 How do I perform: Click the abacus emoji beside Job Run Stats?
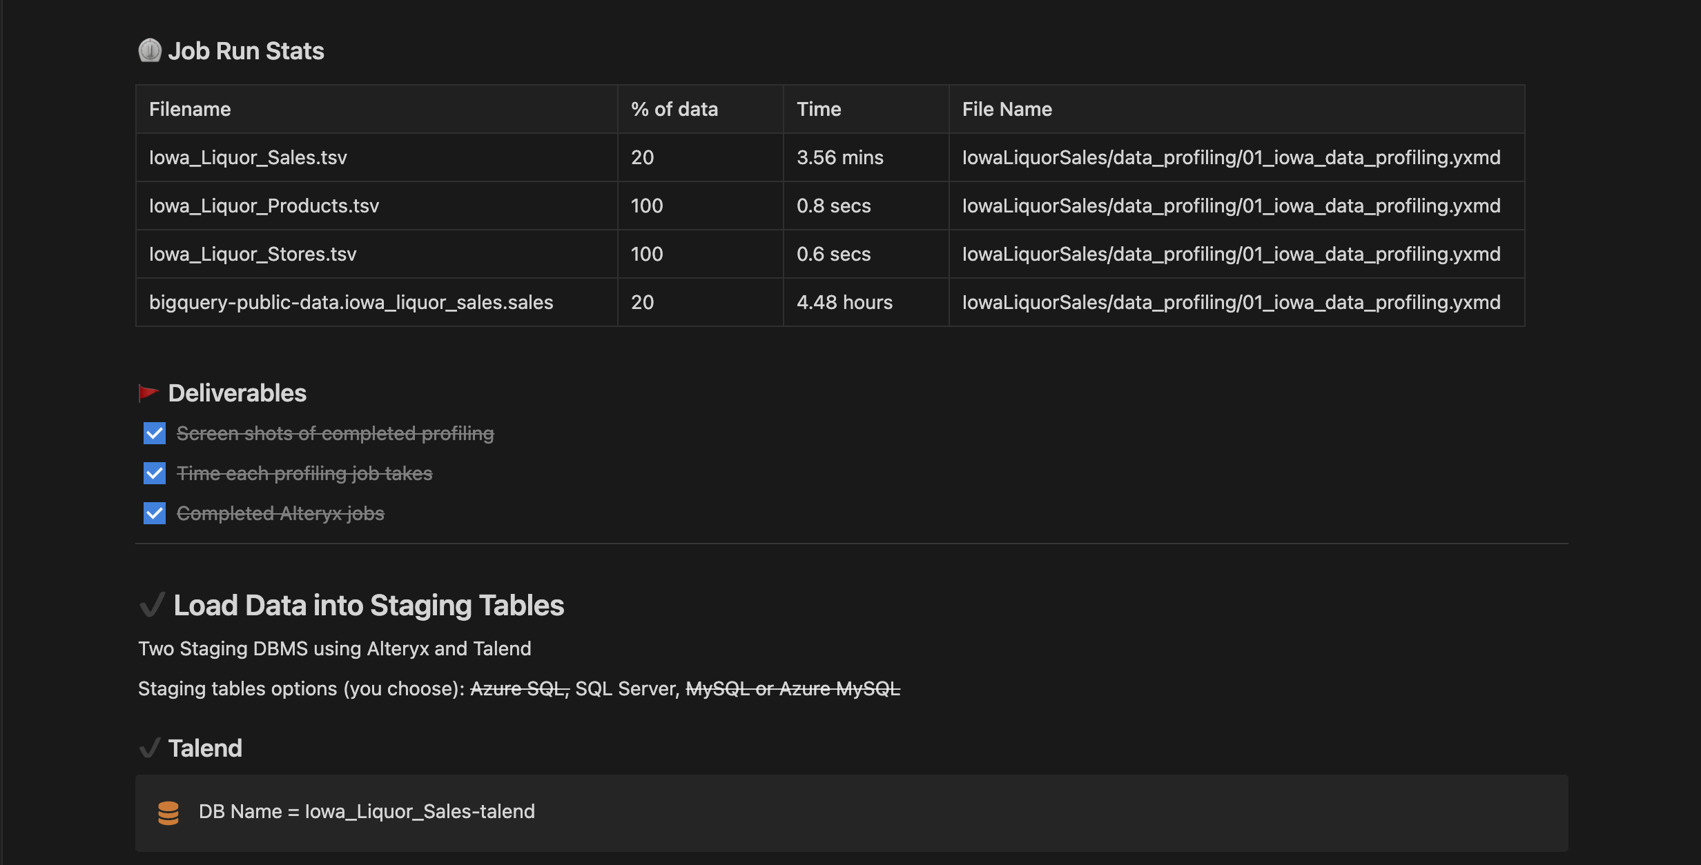click(149, 50)
